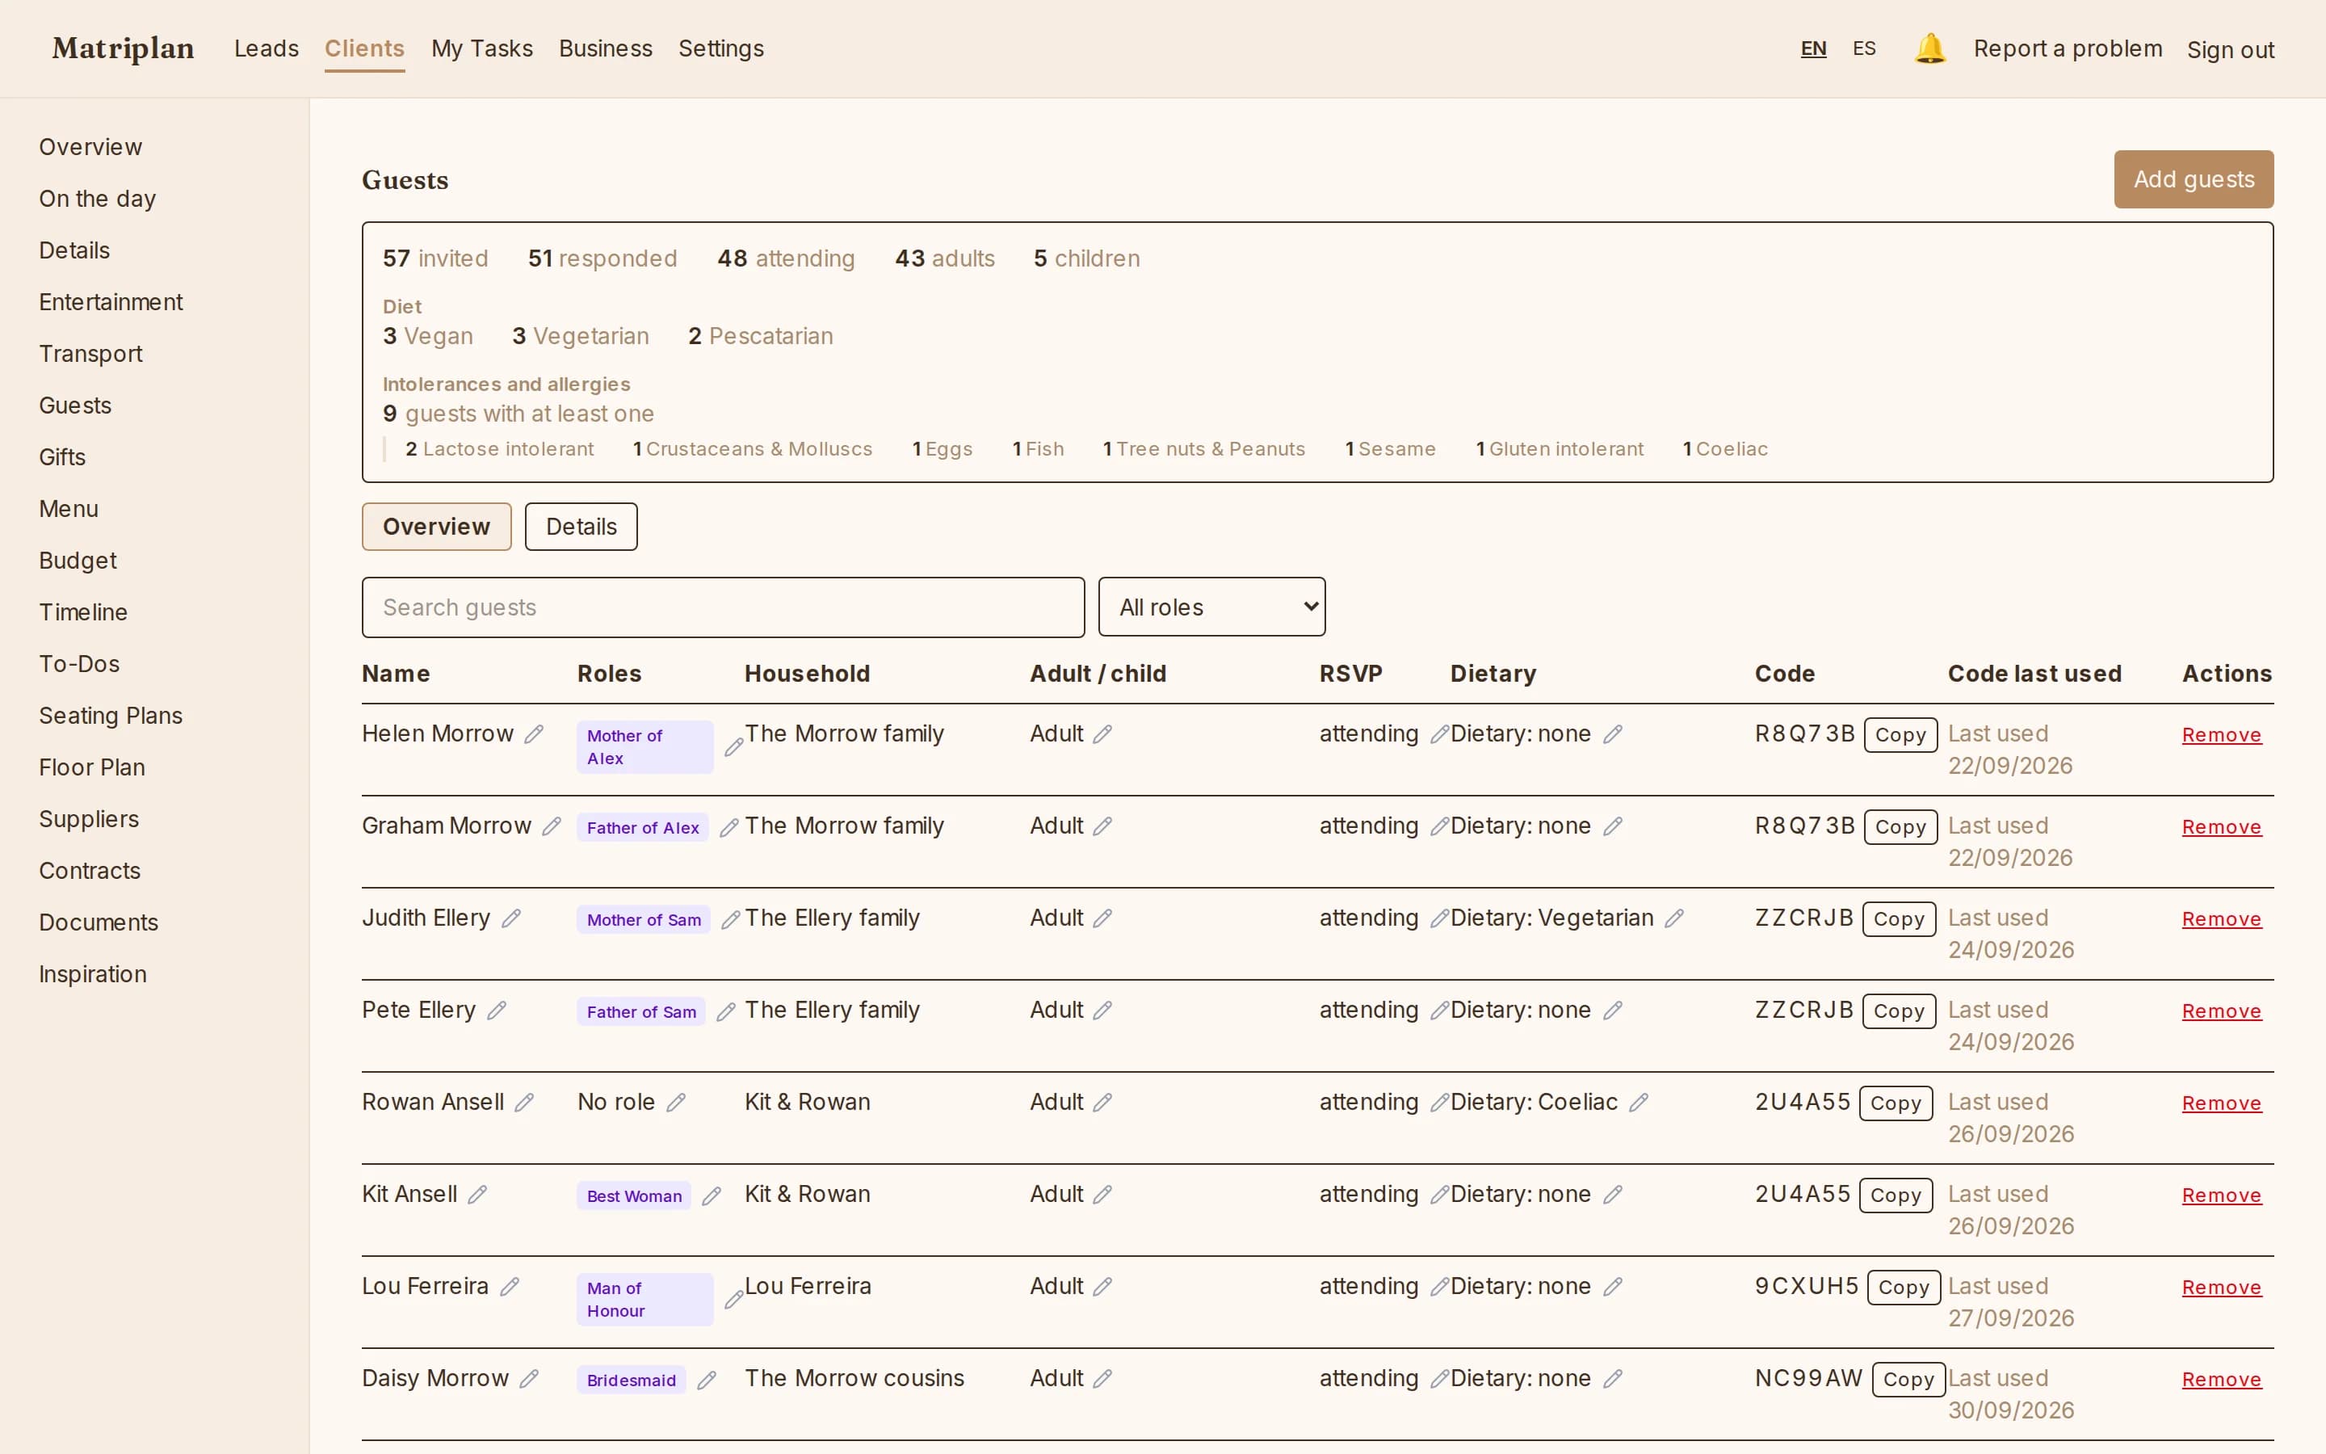This screenshot has height=1454, width=2326.
Task: Switch language to ES
Action: tap(1864, 48)
